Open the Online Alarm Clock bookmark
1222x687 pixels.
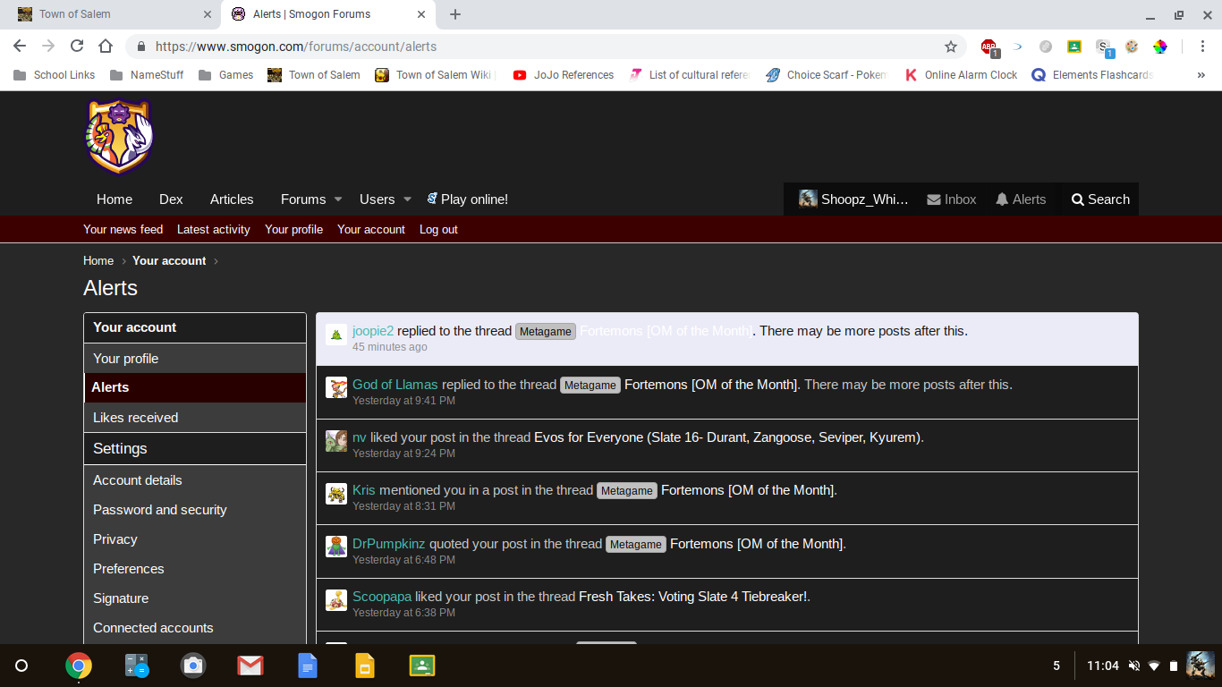click(961, 75)
